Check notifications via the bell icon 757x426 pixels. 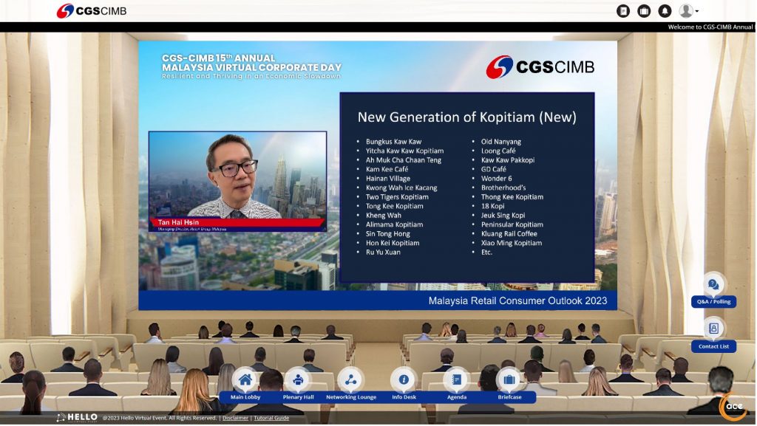(x=665, y=10)
